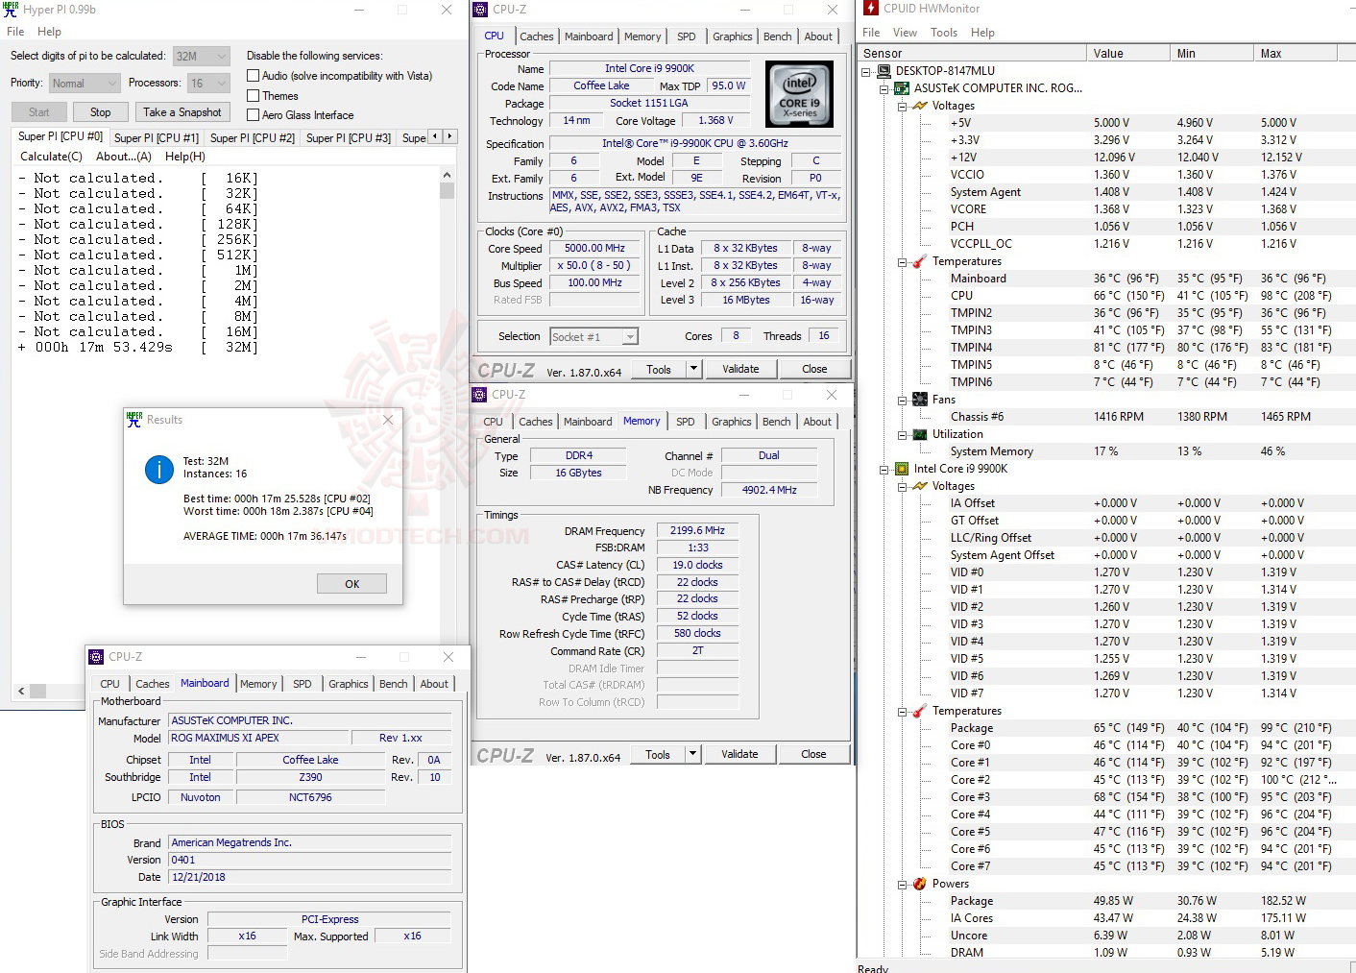The image size is (1356, 973).
Task: Enable Audio service disabling checkbox
Action: [254, 76]
